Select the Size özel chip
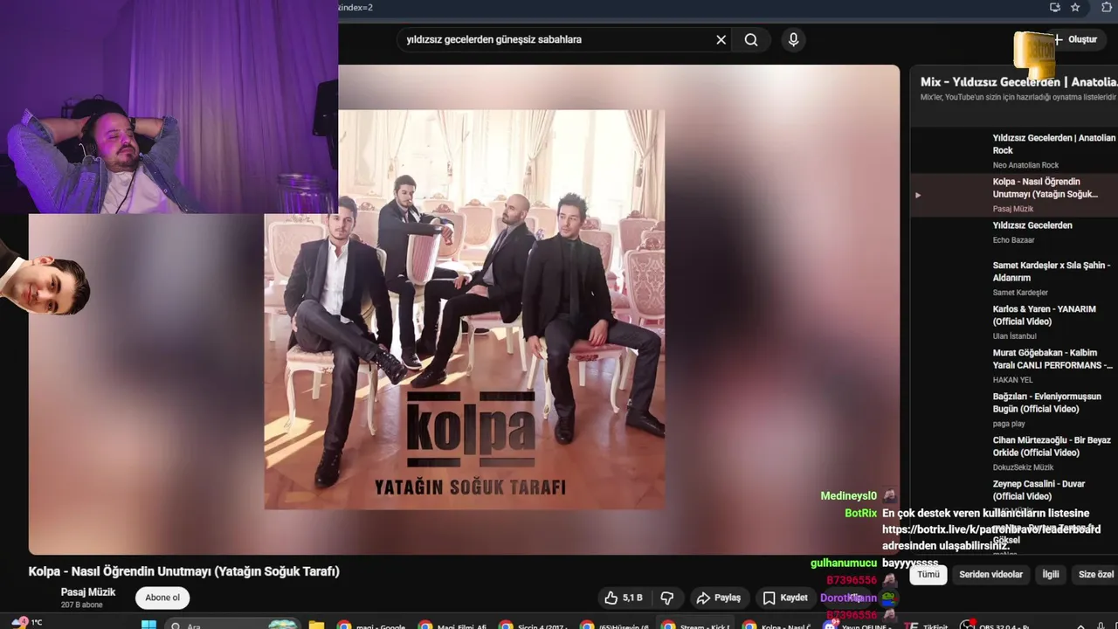Viewport: 1118px width, 629px height. pyautogui.click(x=1096, y=575)
